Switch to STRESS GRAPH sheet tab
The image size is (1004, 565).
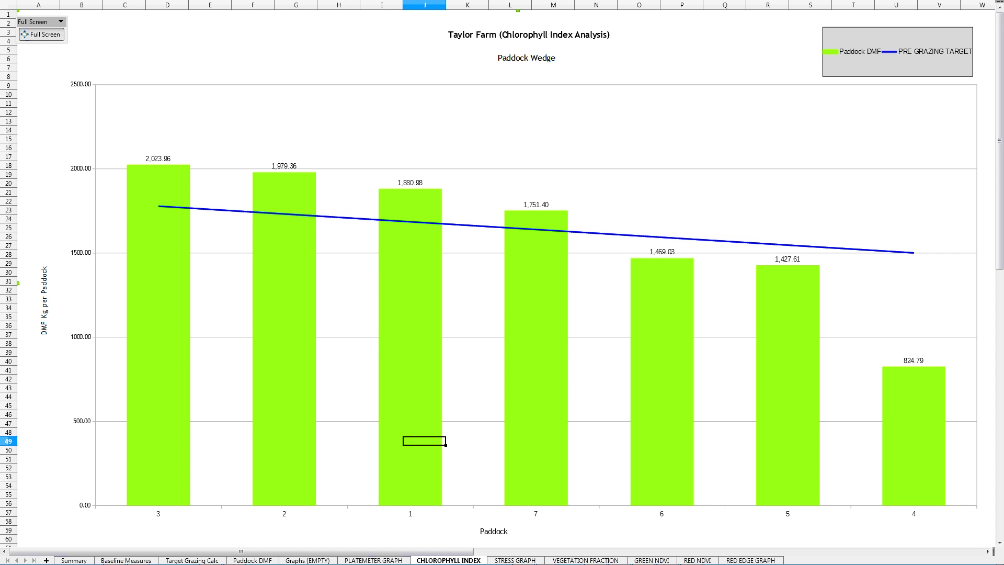pyautogui.click(x=515, y=560)
